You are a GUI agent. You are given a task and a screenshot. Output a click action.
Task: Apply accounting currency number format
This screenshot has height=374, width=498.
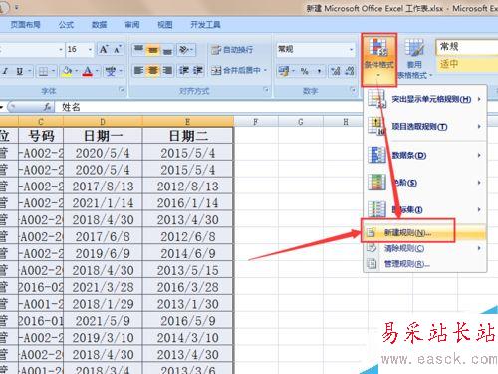284,71
